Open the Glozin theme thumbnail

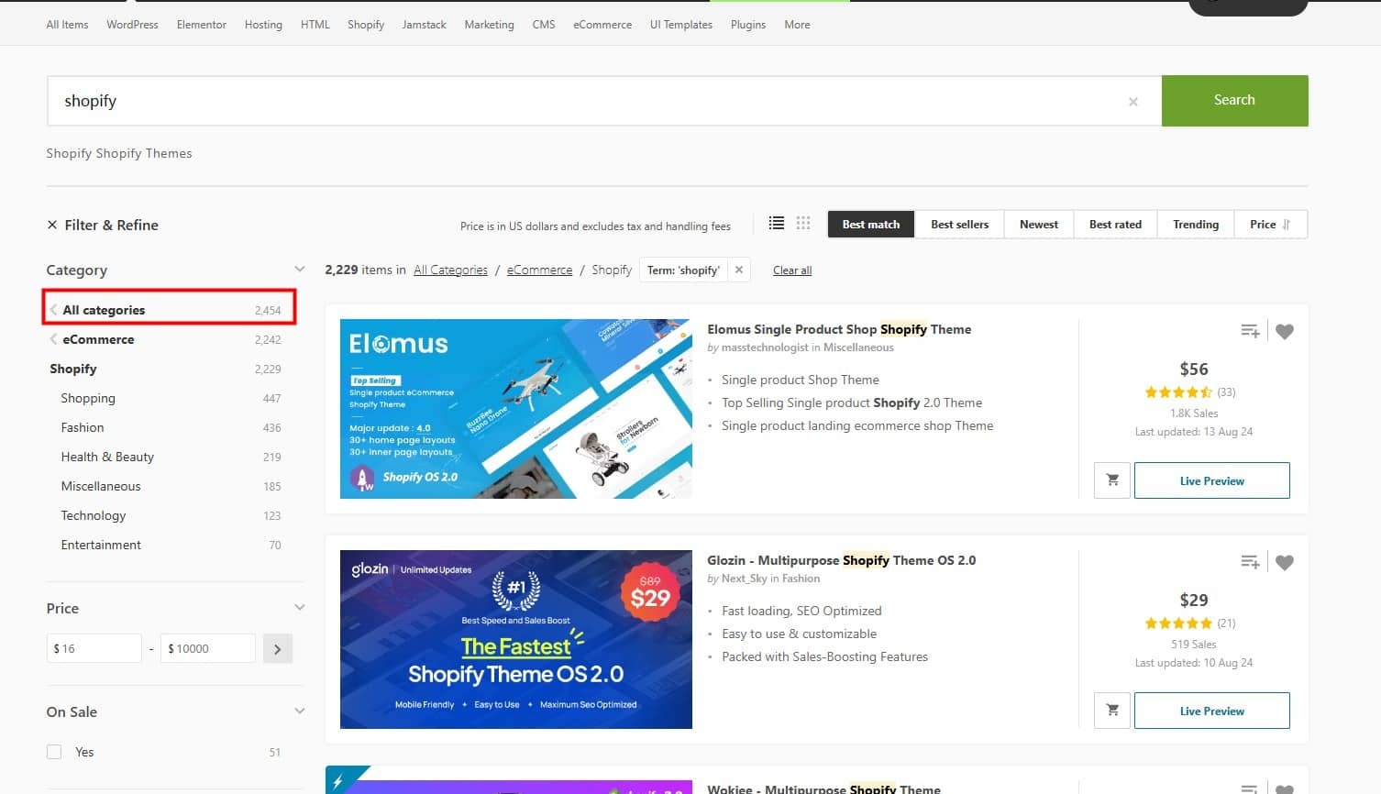point(515,639)
